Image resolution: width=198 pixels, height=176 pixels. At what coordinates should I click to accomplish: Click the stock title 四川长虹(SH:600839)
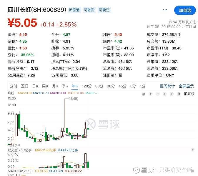pos(37,10)
